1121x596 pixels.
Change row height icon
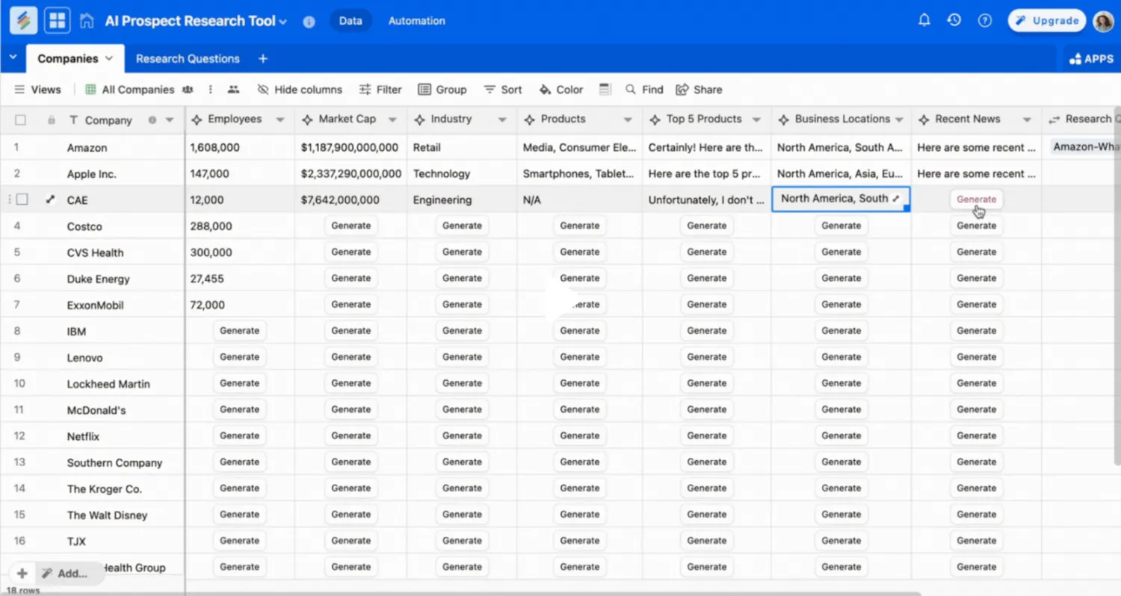coord(605,90)
